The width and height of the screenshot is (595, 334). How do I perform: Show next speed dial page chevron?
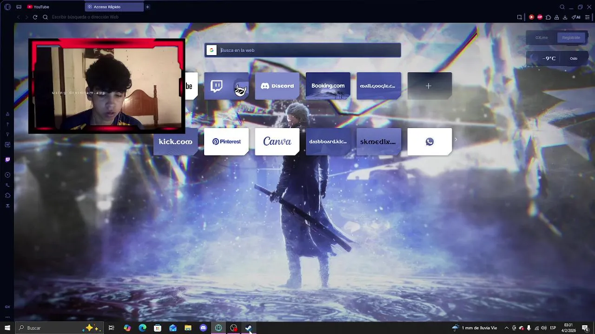(x=456, y=139)
